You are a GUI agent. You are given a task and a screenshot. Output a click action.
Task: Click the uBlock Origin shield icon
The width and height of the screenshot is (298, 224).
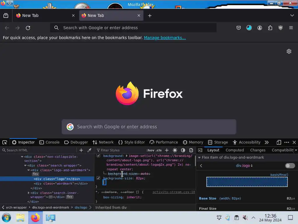[x=281, y=28]
